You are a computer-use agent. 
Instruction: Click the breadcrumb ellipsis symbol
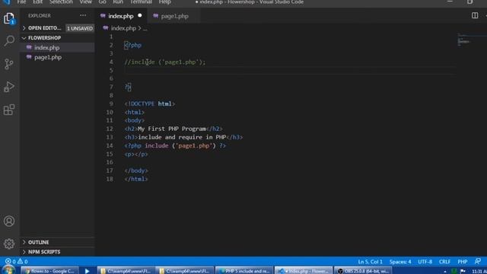pyautogui.click(x=145, y=28)
